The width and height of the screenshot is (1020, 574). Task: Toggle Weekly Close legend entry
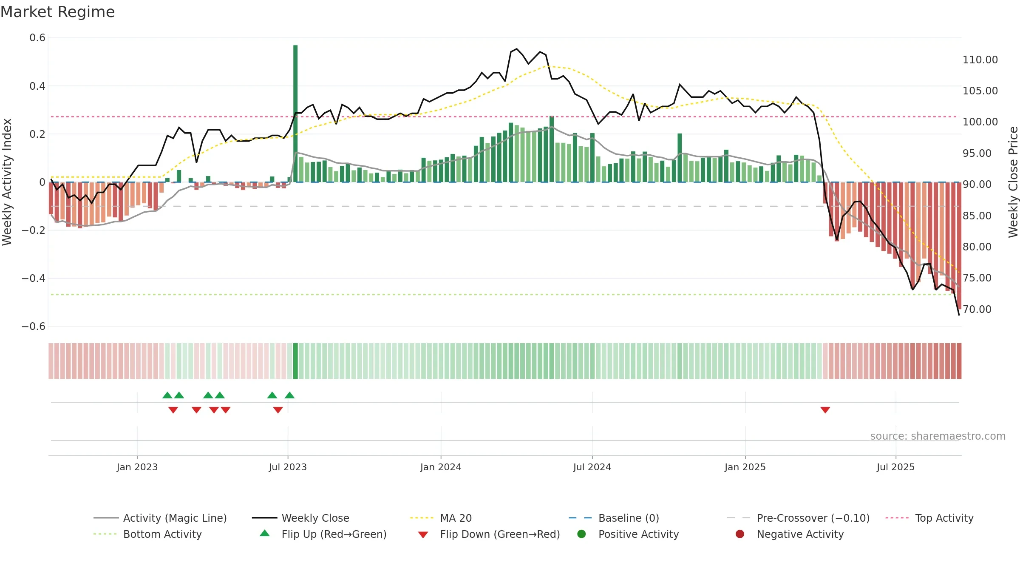(x=300, y=518)
